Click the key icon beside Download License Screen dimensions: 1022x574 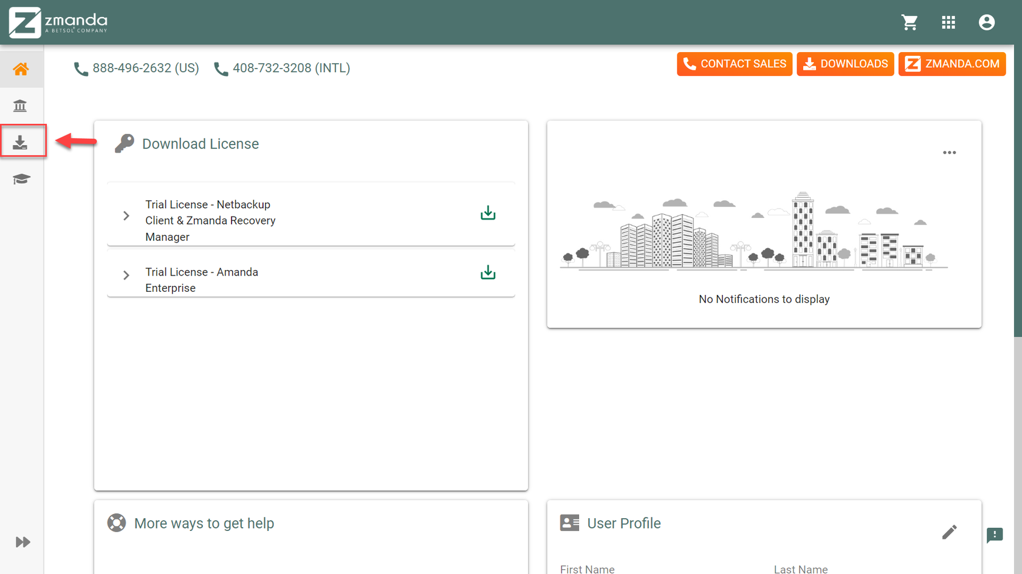coord(125,143)
